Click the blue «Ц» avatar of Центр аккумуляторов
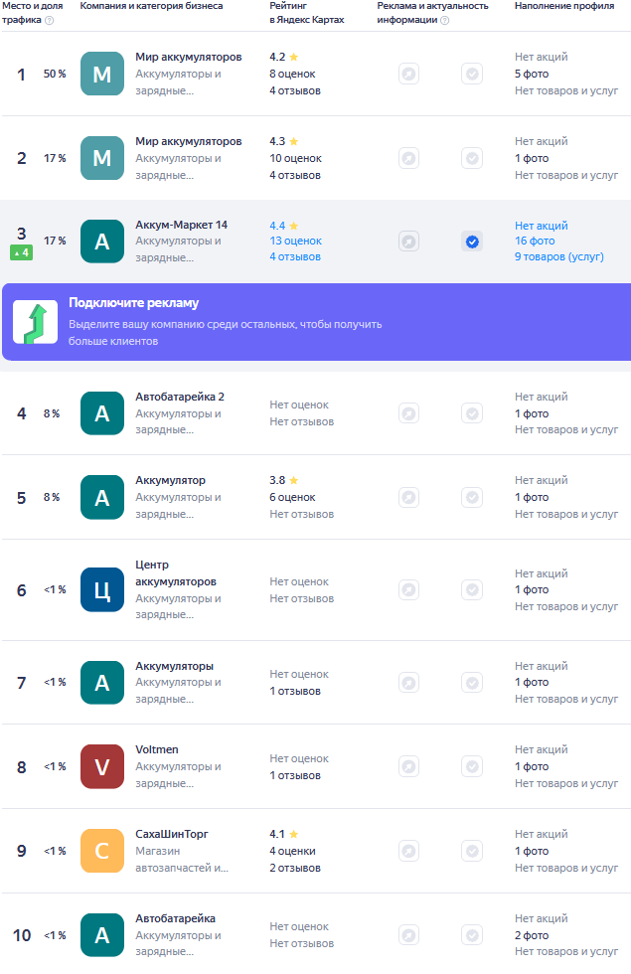This screenshot has height=974, width=631. pyautogui.click(x=102, y=589)
